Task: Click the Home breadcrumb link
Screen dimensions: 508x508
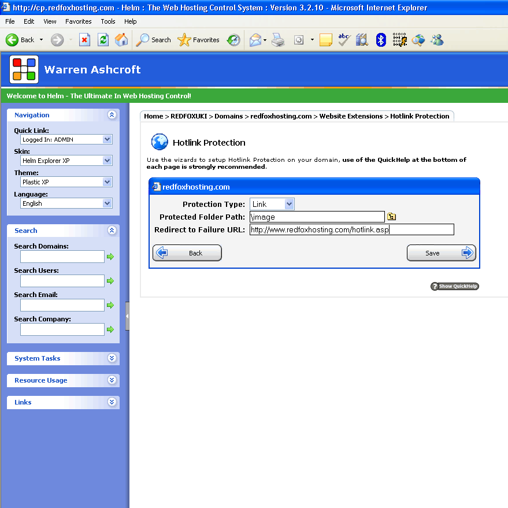Action: [x=154, y=116]
